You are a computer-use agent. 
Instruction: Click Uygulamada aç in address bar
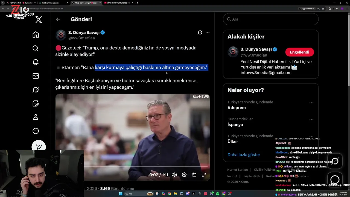tap(307, 8)
